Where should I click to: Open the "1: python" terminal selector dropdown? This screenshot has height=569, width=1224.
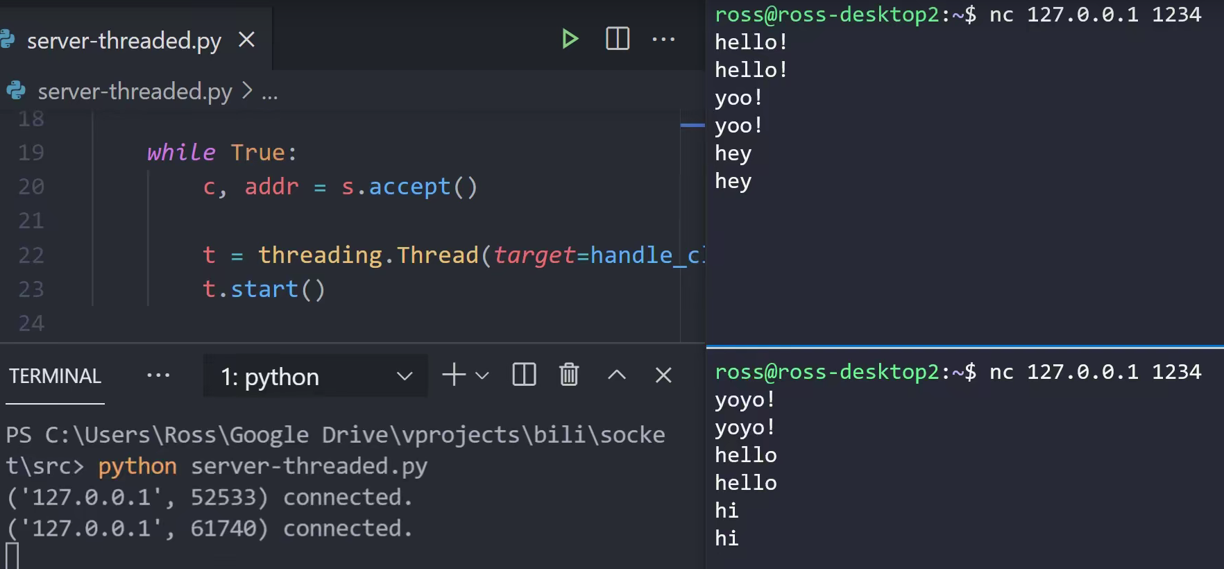point(315,376)
